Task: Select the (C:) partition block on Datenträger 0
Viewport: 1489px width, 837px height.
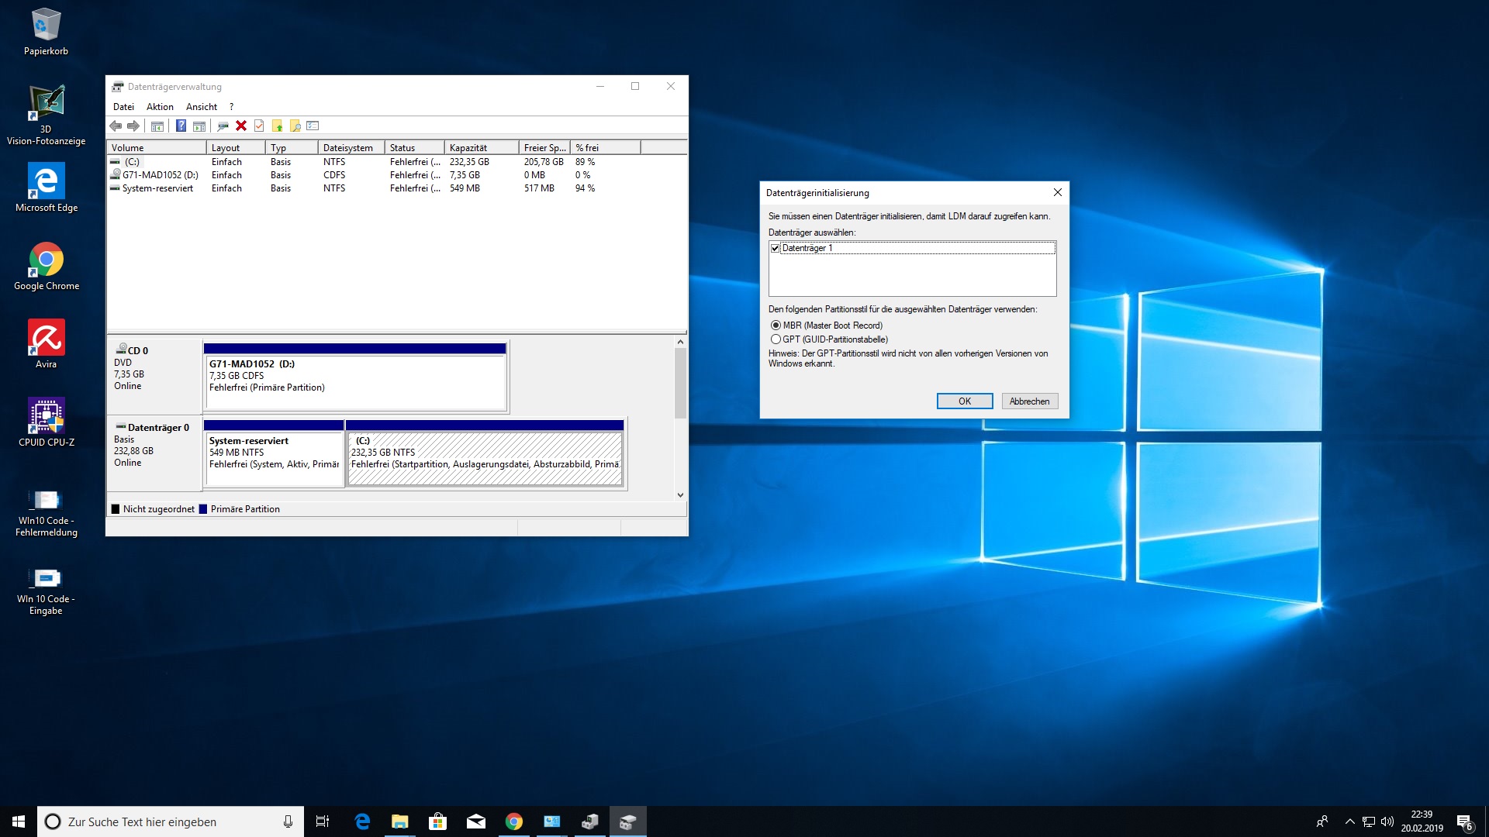Action: coord(485,457)
